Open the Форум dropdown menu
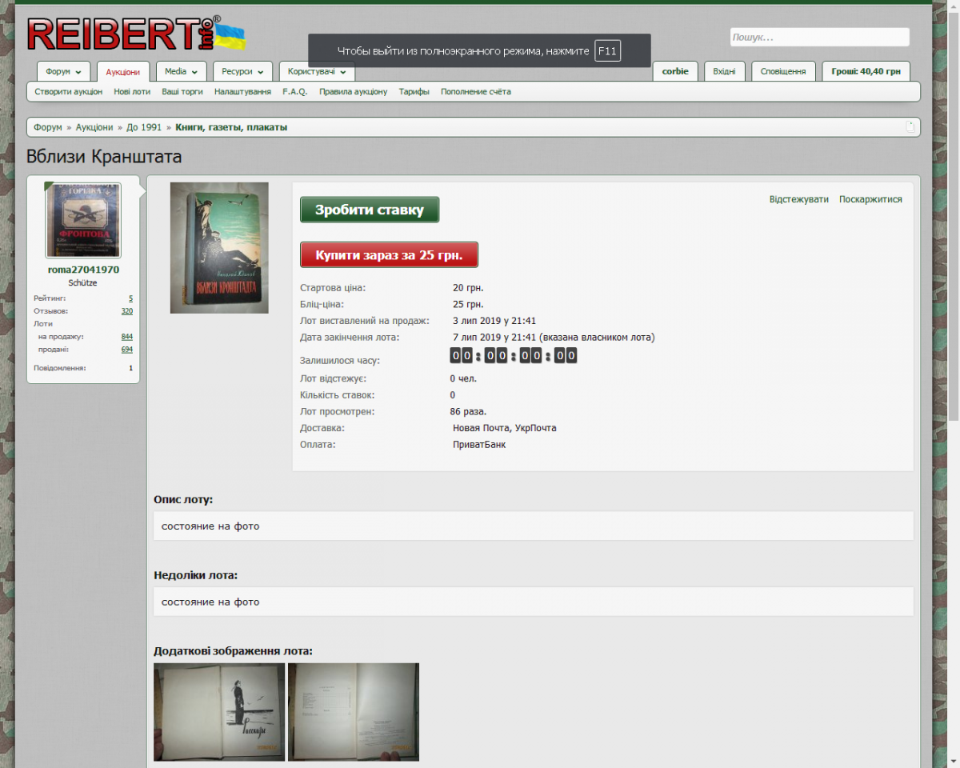Screen dimensions: 960x768 [x=63, y=71]
